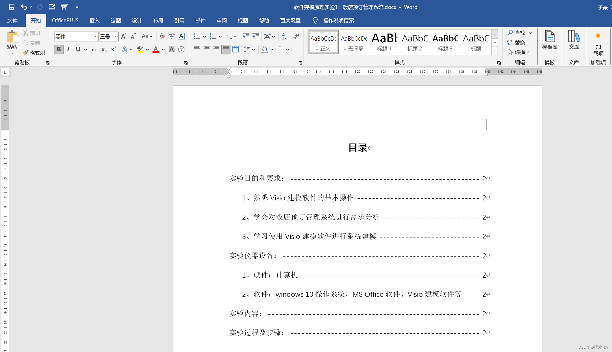Open the font name dropdown
612x352 pixels.
pyautogui.click(x=95, y=36)
